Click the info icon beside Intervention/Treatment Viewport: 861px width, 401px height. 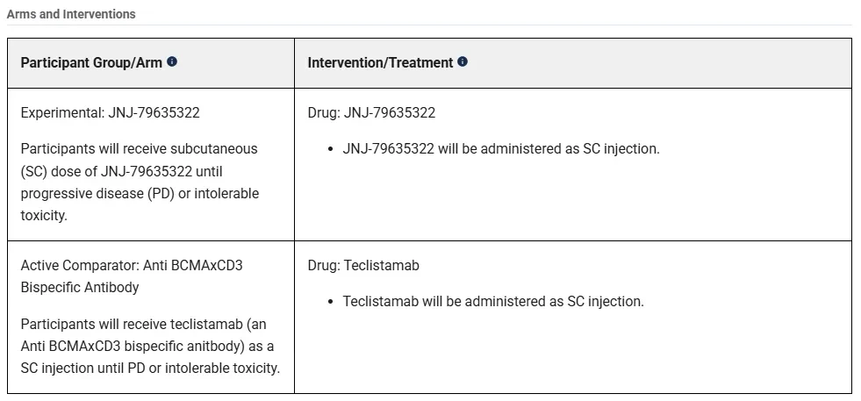pyautogui.click(x=463, y=61)
